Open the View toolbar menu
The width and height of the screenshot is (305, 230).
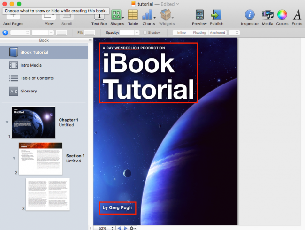tap(49, 19)
